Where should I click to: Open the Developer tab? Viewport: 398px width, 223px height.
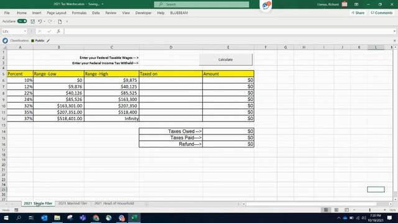pos(144,13)
